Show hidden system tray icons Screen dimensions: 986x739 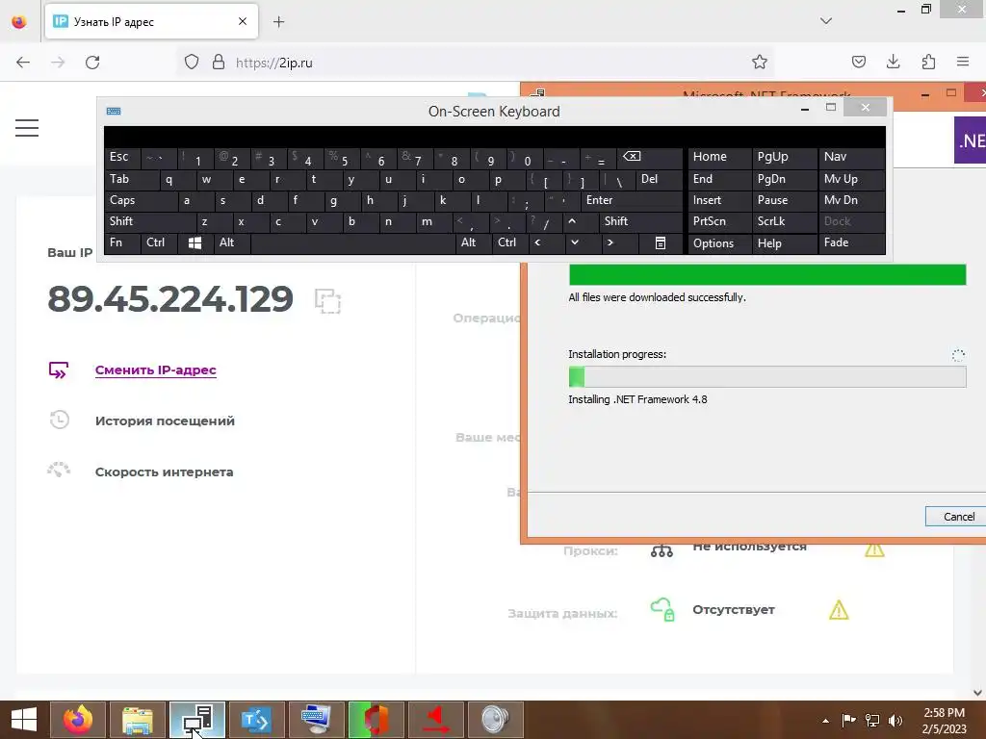(825, 721)
